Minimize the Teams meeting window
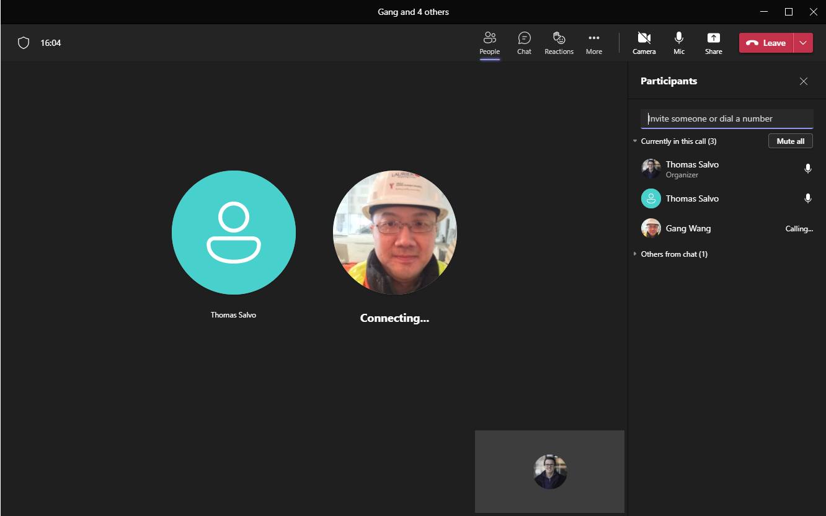Screen dimensions: 826x516 (x=763, y=12)
